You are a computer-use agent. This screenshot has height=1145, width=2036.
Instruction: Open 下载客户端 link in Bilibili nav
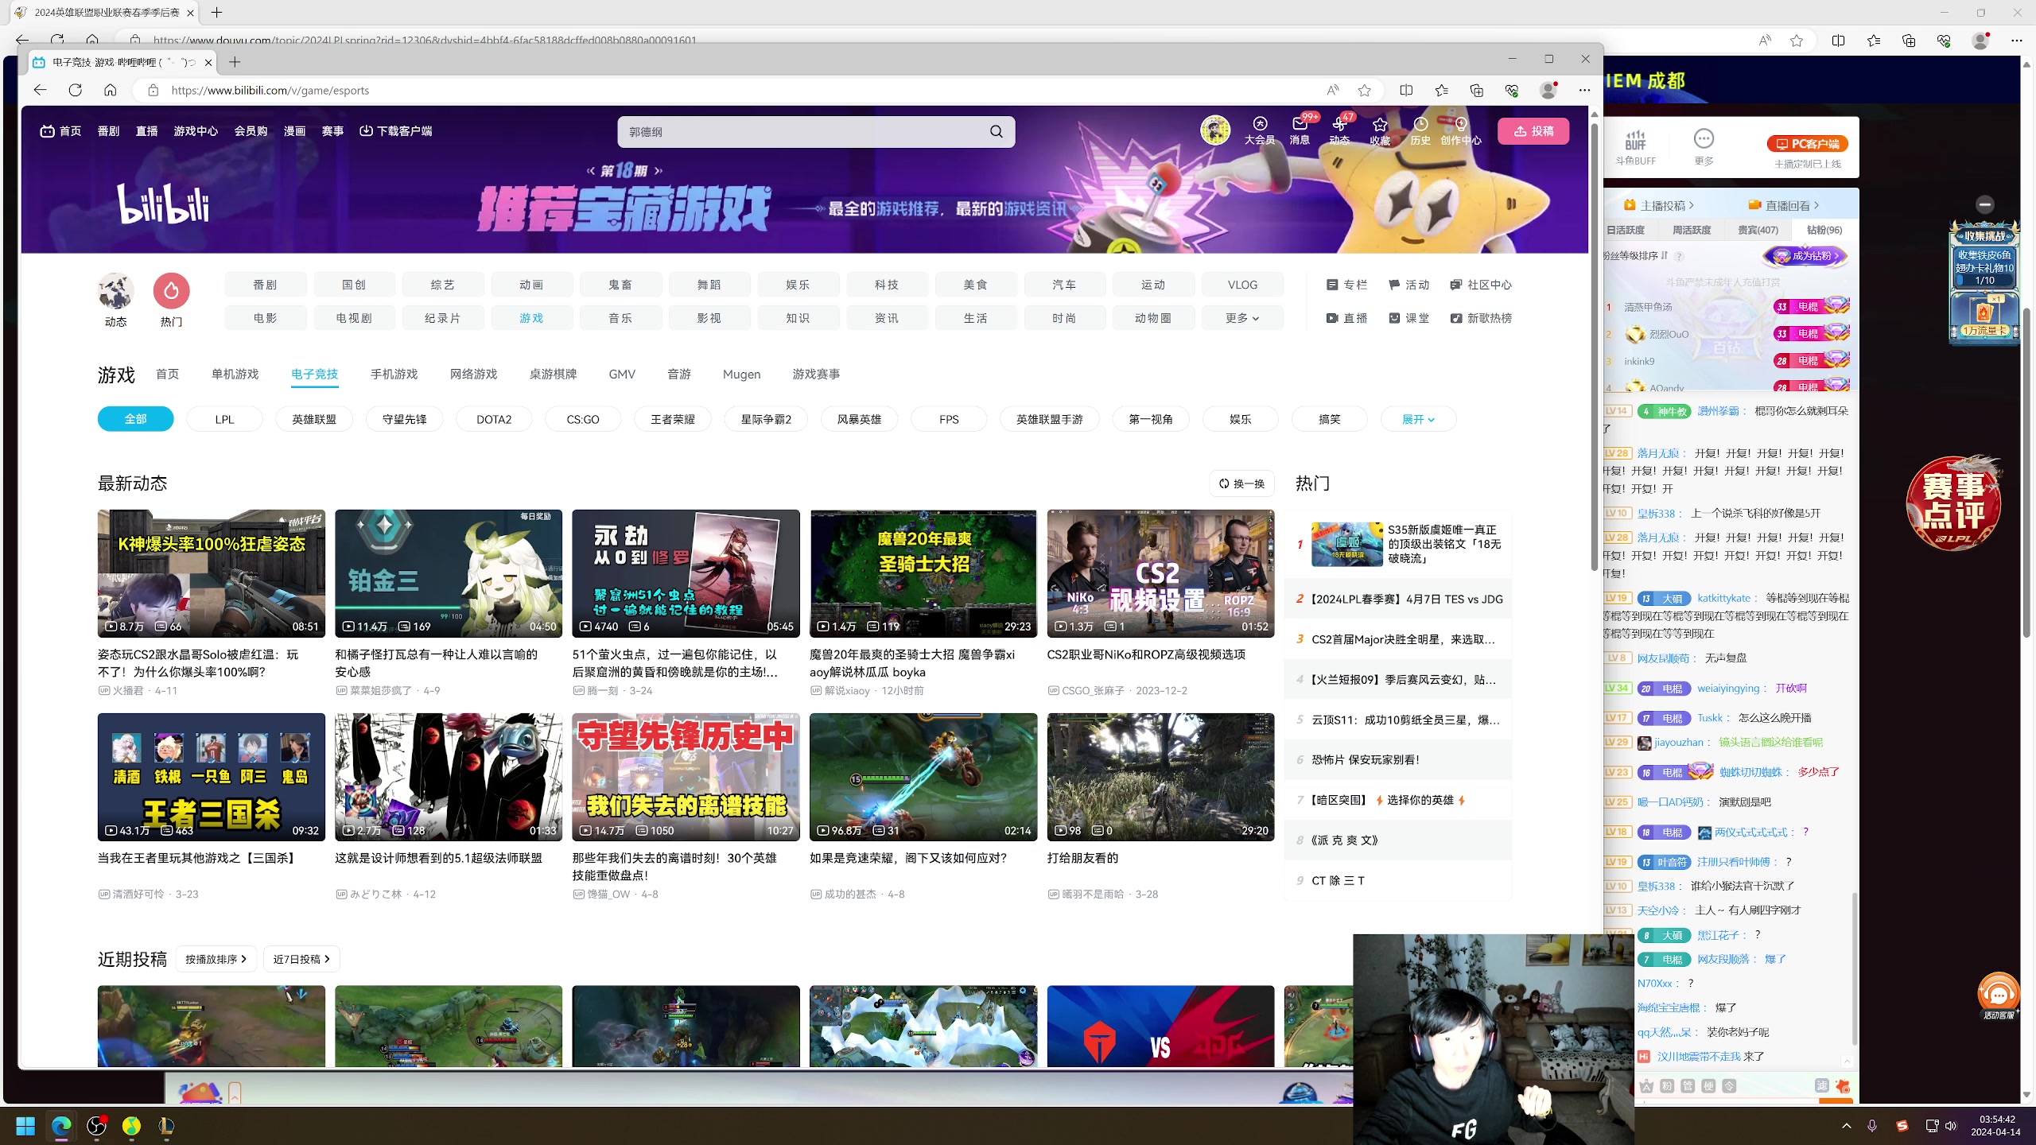396,131
